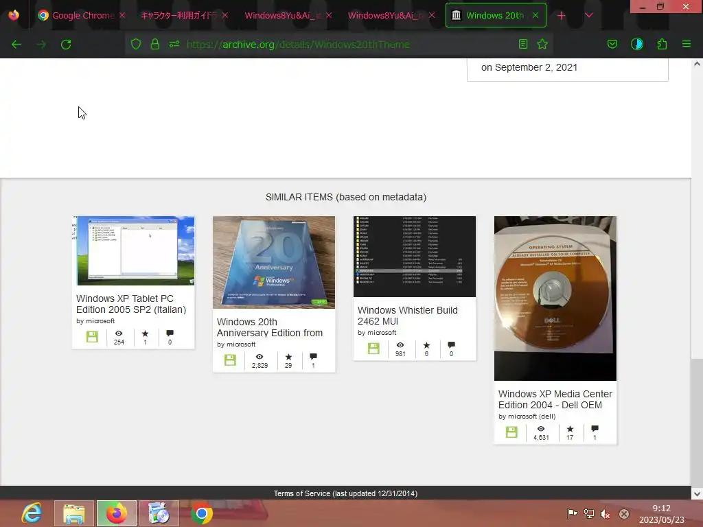Image resolution: width=703 pixels, height=527 pixels.
Task: Open Windows 20th Anniversary Edition title link
Action: tap(269, 327)
